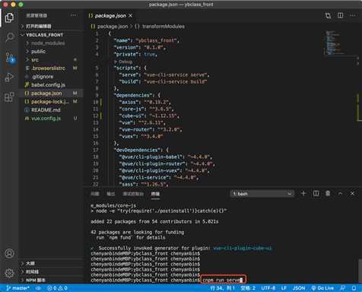Click the code minimap overview
This screenshot has height=292, width=362.
coord(335,43)
